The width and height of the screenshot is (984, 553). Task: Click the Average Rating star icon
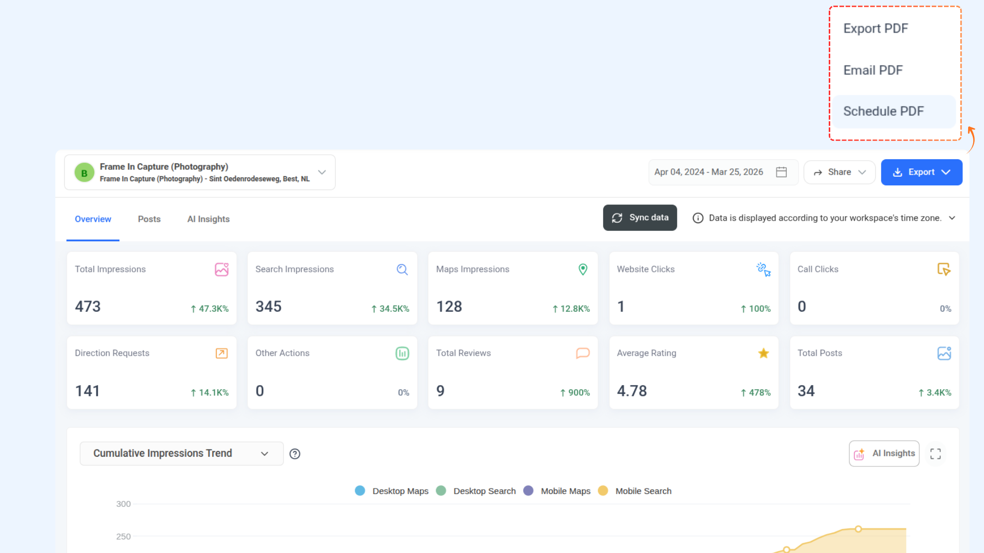coord(763,353)
